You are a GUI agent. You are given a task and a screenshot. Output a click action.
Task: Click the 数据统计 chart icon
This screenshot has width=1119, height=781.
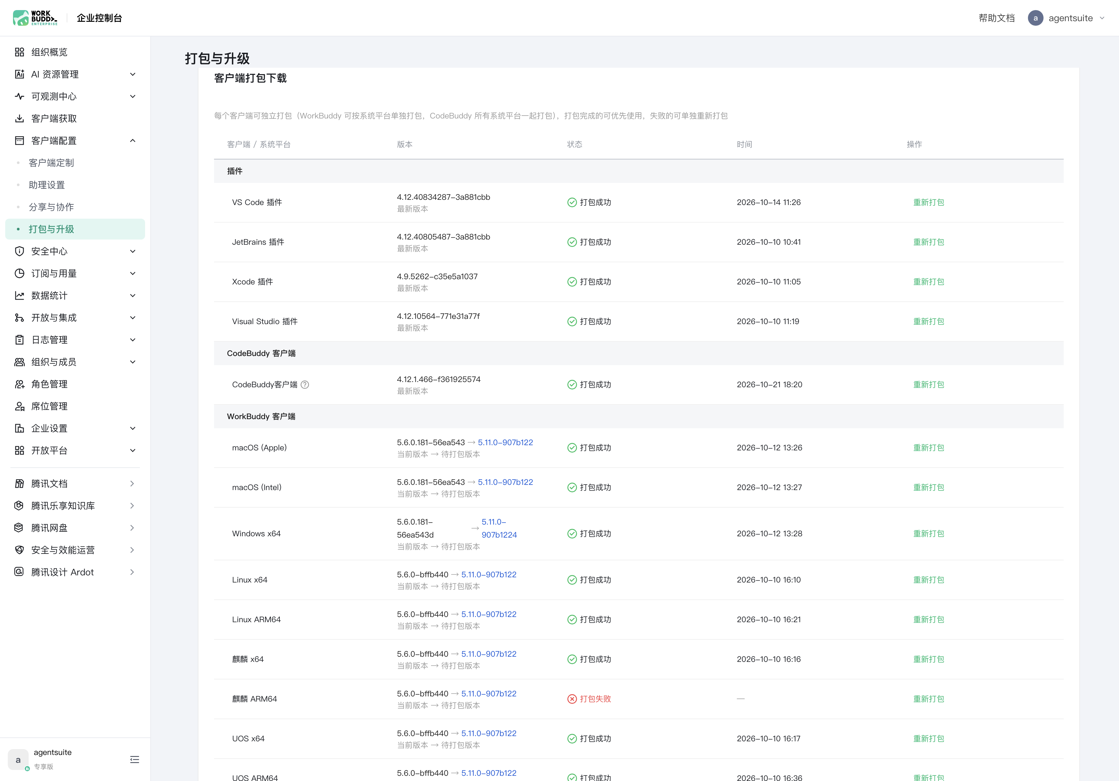click(x=20, y=295)
